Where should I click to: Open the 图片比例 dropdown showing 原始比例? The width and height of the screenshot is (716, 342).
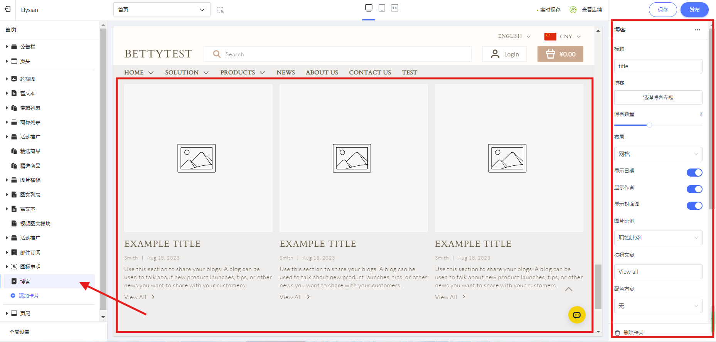[658, 238]
